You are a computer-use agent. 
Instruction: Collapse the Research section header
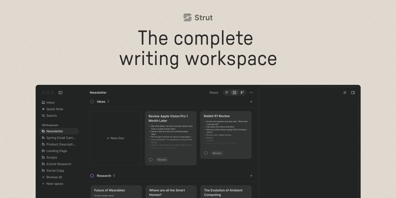point(104,176)
